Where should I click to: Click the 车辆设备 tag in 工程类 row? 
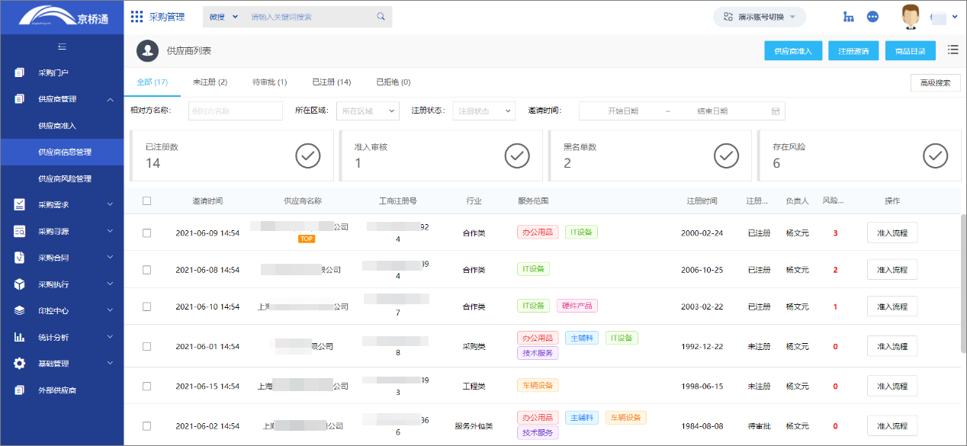click(538, 386)
